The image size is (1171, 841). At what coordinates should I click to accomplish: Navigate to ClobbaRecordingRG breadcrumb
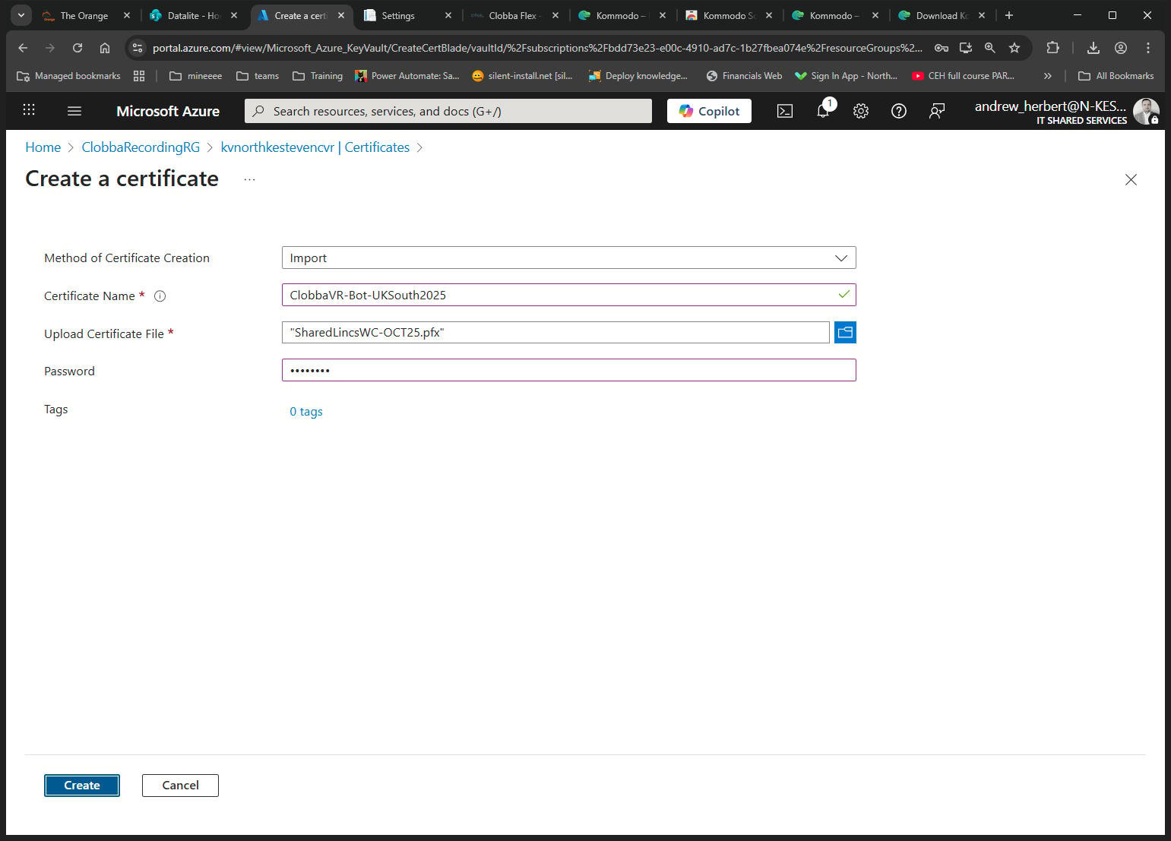141,147
